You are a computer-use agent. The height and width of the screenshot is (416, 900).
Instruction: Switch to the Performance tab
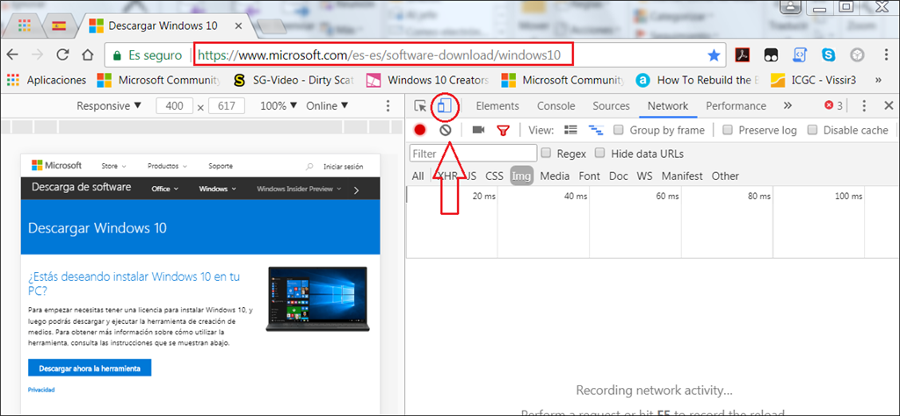[x=736, y=106]
